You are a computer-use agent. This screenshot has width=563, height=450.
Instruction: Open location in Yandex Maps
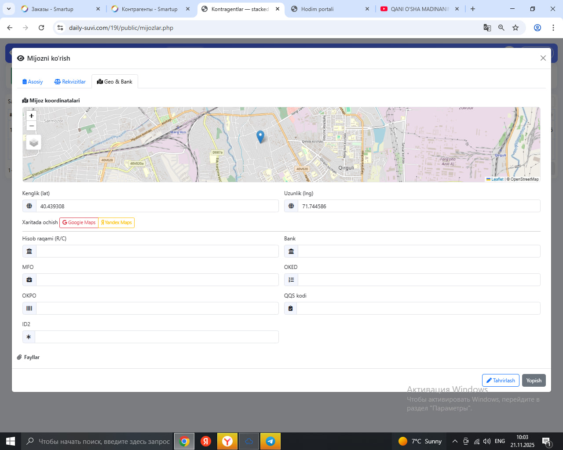tap(117, 223)
